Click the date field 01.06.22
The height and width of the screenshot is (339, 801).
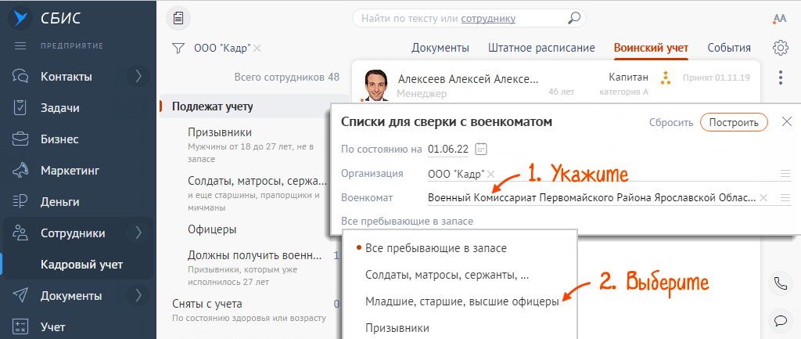448,149
